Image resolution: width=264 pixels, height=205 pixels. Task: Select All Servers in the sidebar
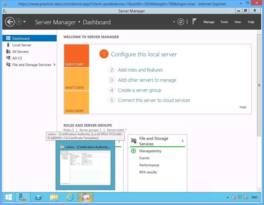click(x=21, y=51)
